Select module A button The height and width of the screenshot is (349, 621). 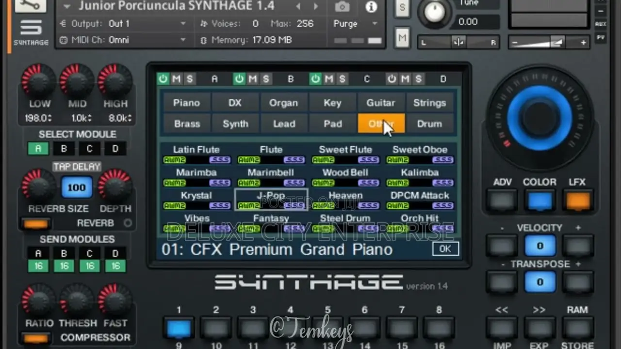(38, 148)
